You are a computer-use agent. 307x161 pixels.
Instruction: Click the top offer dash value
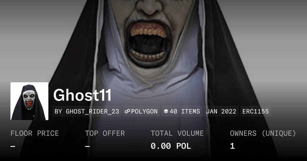87,146
